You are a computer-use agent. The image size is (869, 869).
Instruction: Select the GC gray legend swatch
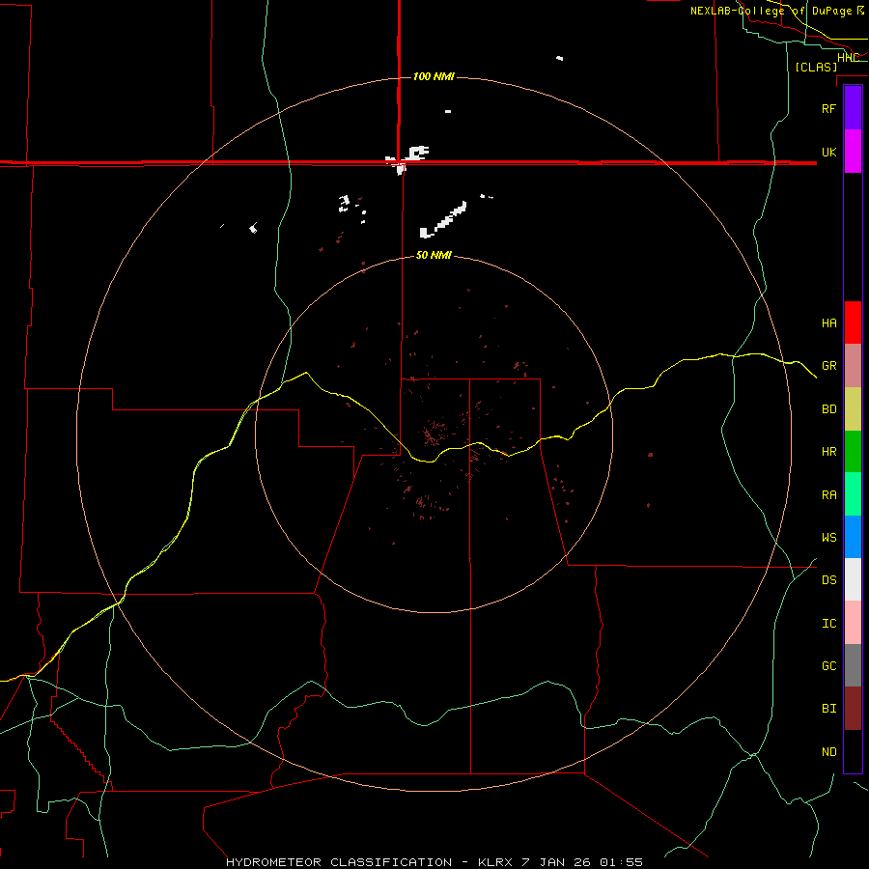(x=853, y=665)
